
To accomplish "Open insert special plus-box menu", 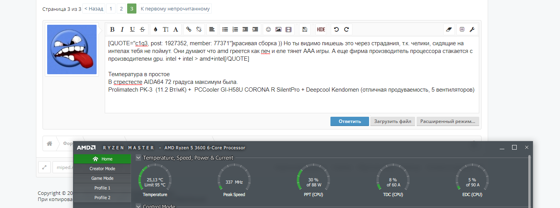I will [462, 29].
